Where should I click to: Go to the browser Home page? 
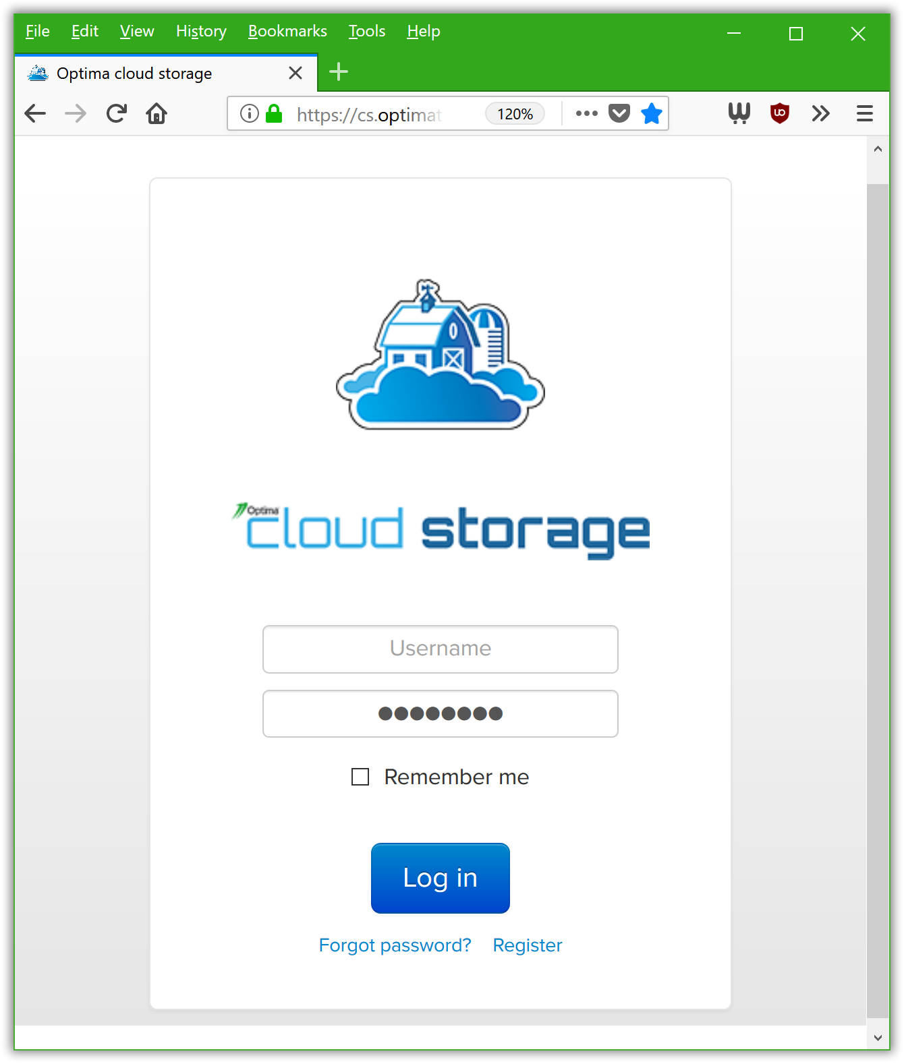(x=157, y=113)
